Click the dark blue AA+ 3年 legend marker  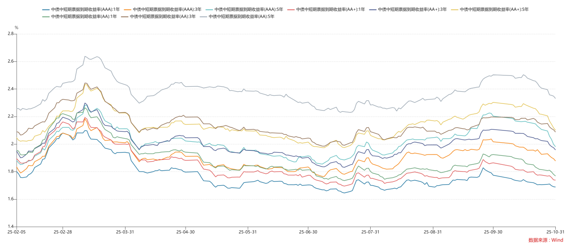(x=373, y=9)
